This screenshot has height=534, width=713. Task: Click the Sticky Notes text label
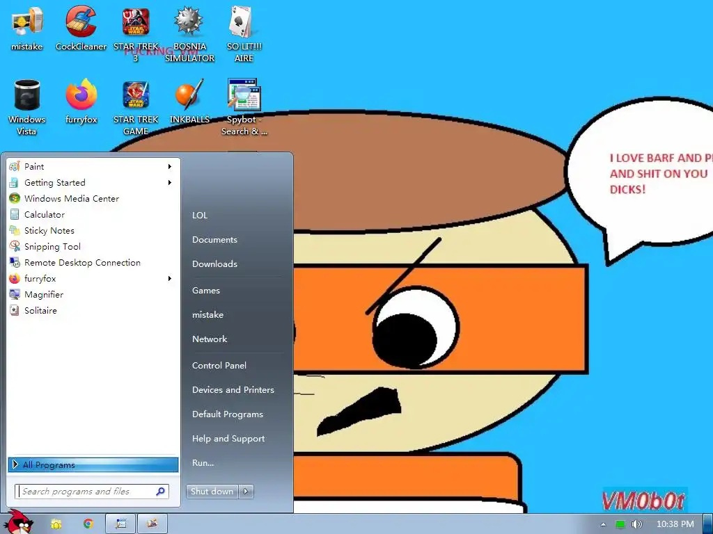click(x=49, y=231)
